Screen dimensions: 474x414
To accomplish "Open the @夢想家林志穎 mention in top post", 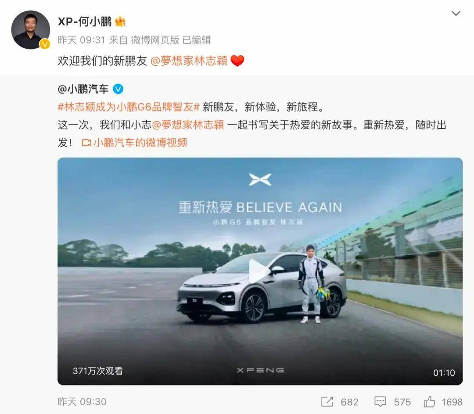I will (x=189, y=60).
